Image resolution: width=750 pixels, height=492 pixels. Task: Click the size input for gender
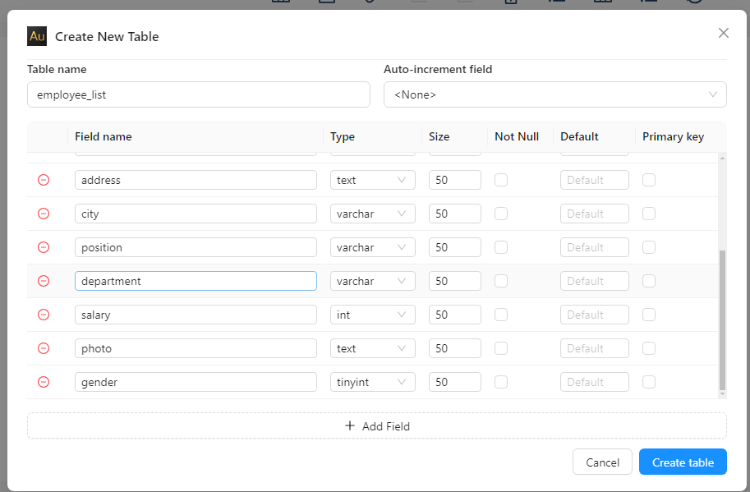click(x=455, y=382)
